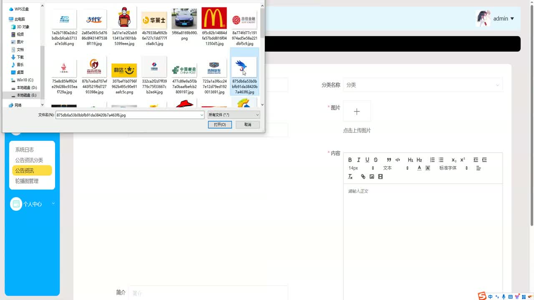Select the 下载 folder in the navigation pane
Screen dimensions: 534x300
pos(18,57)
